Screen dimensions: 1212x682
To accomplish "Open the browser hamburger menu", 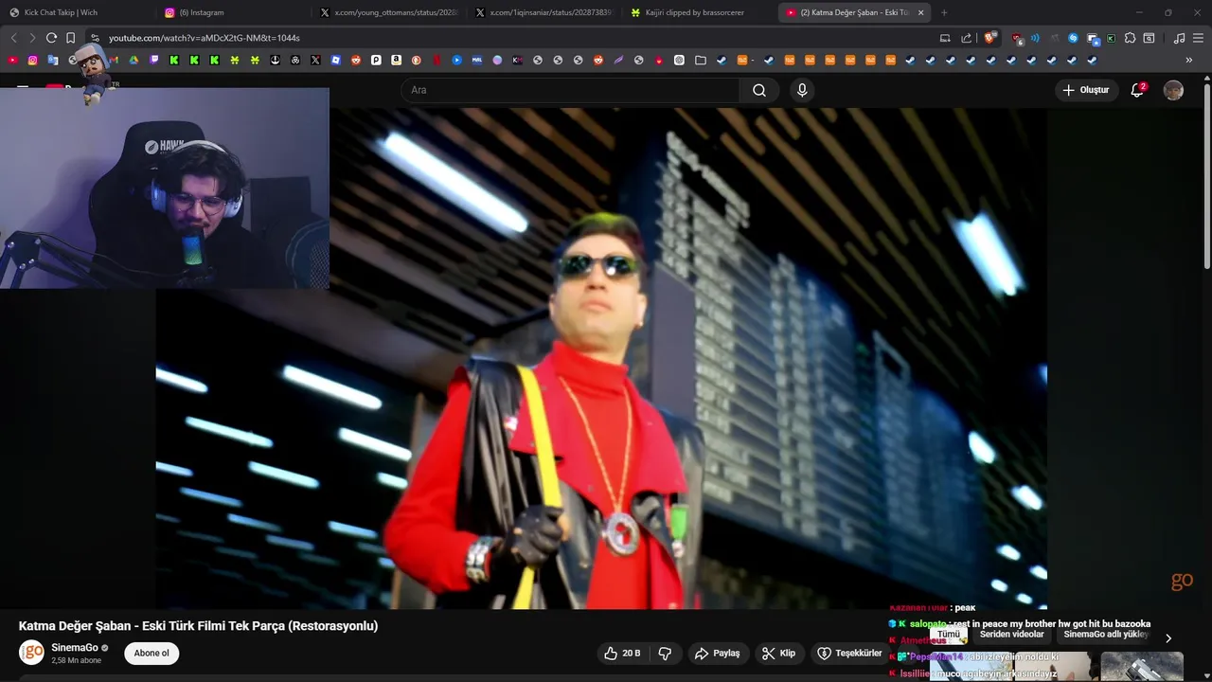I will (x=1198, y=38).
